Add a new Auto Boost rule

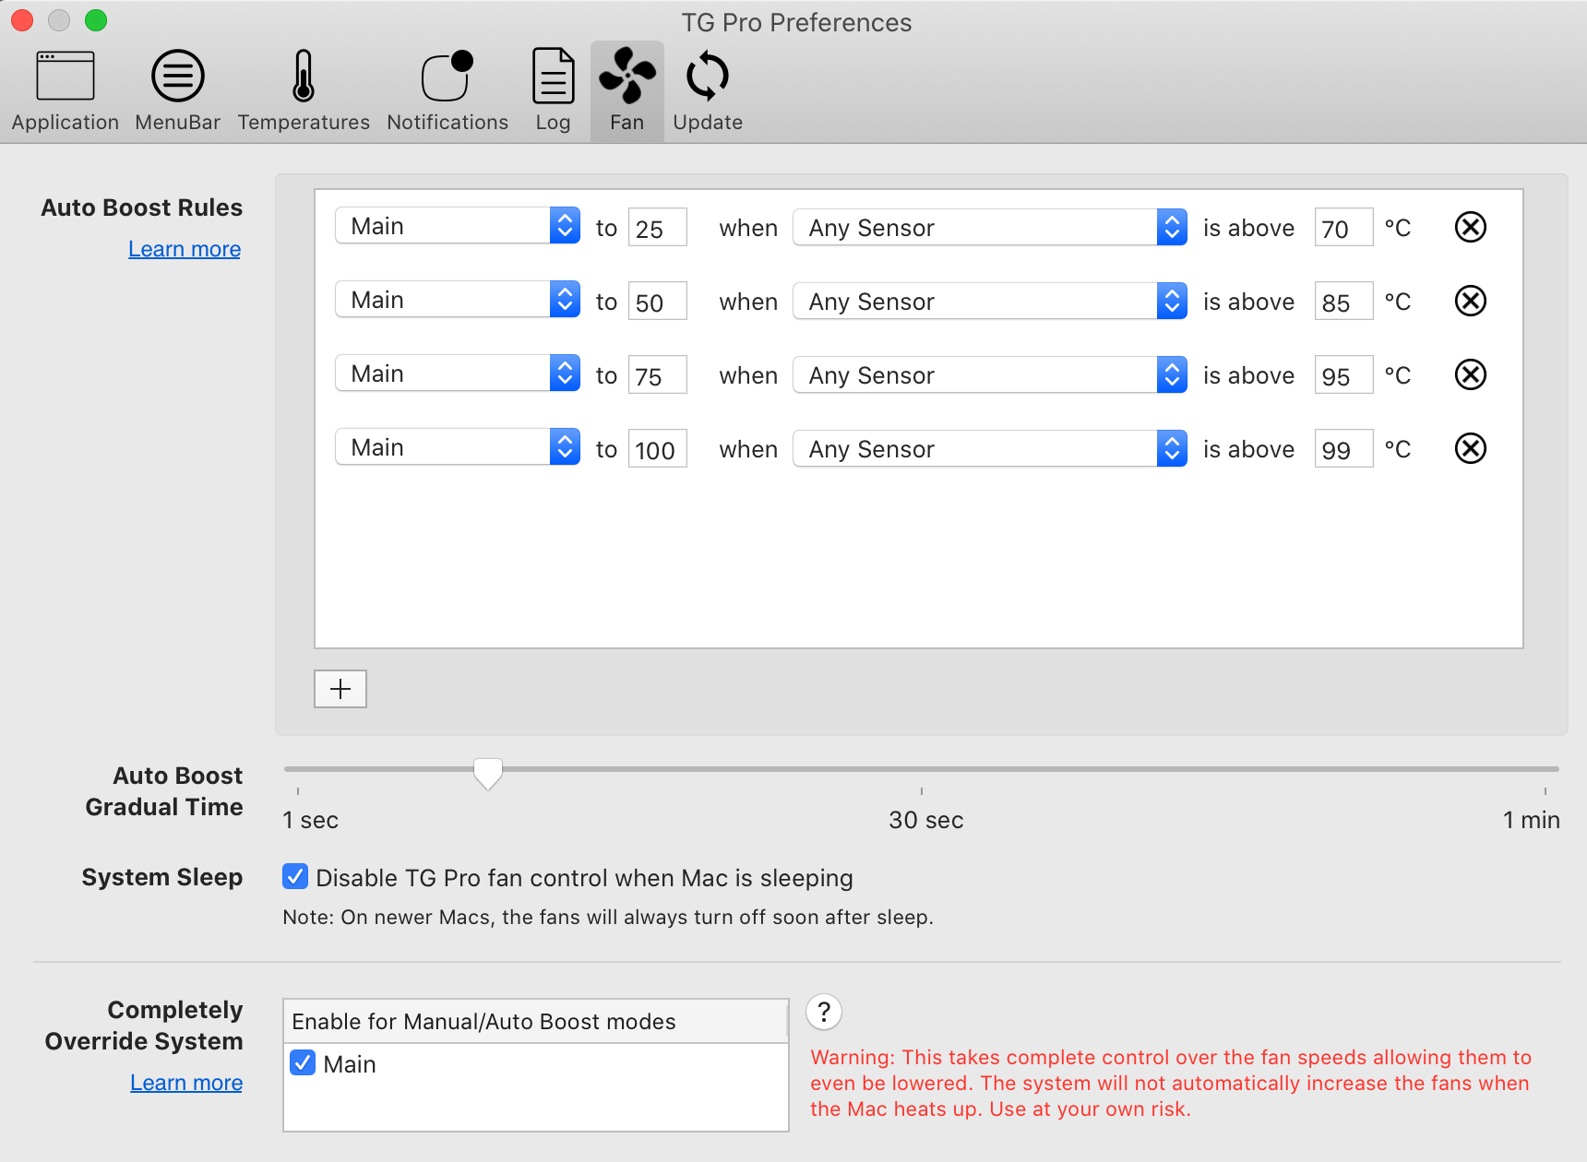(x=340, y=689)
